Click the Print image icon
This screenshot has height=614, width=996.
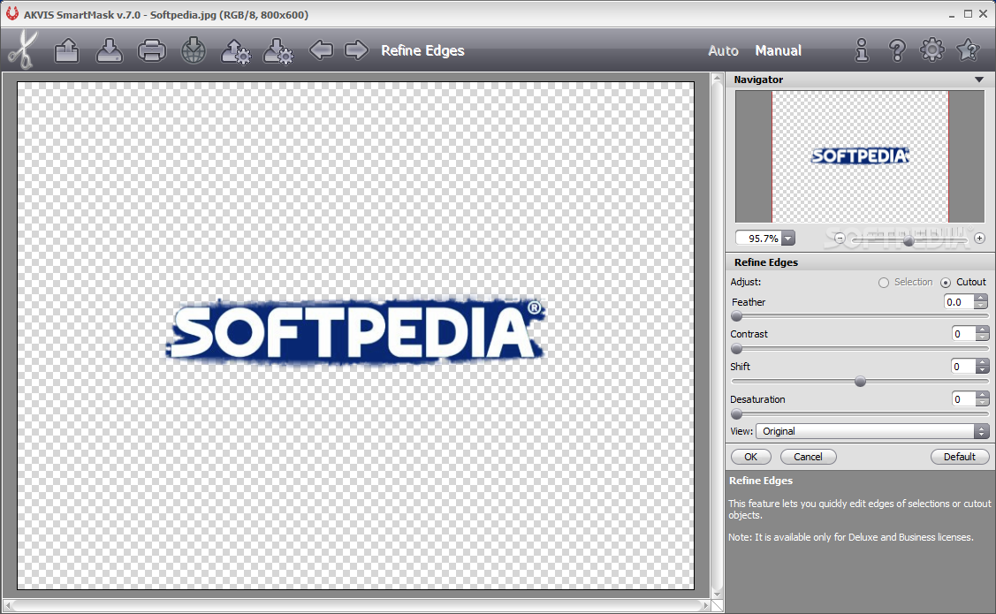(x=151, y=50)
